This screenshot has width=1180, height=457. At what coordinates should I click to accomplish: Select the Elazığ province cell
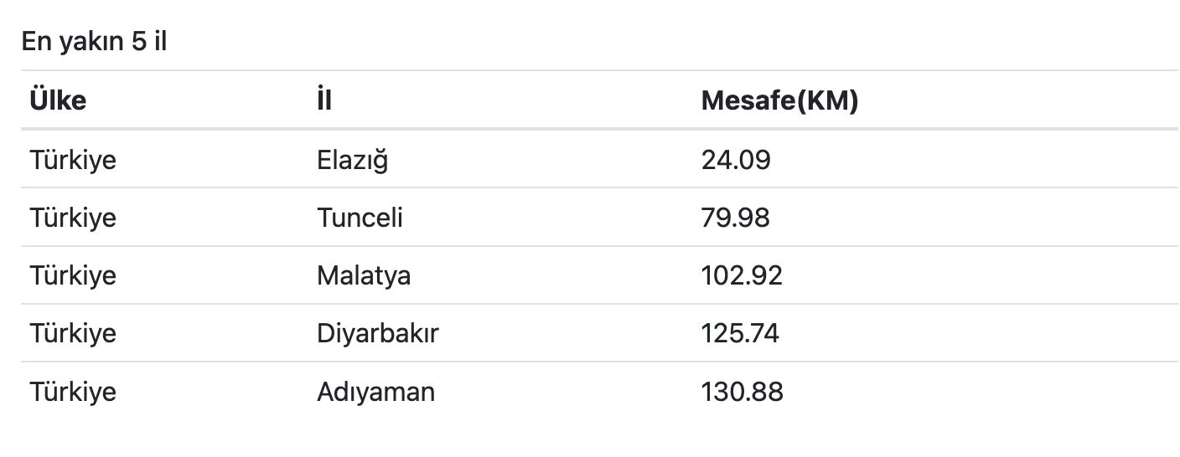pos(352,159)
